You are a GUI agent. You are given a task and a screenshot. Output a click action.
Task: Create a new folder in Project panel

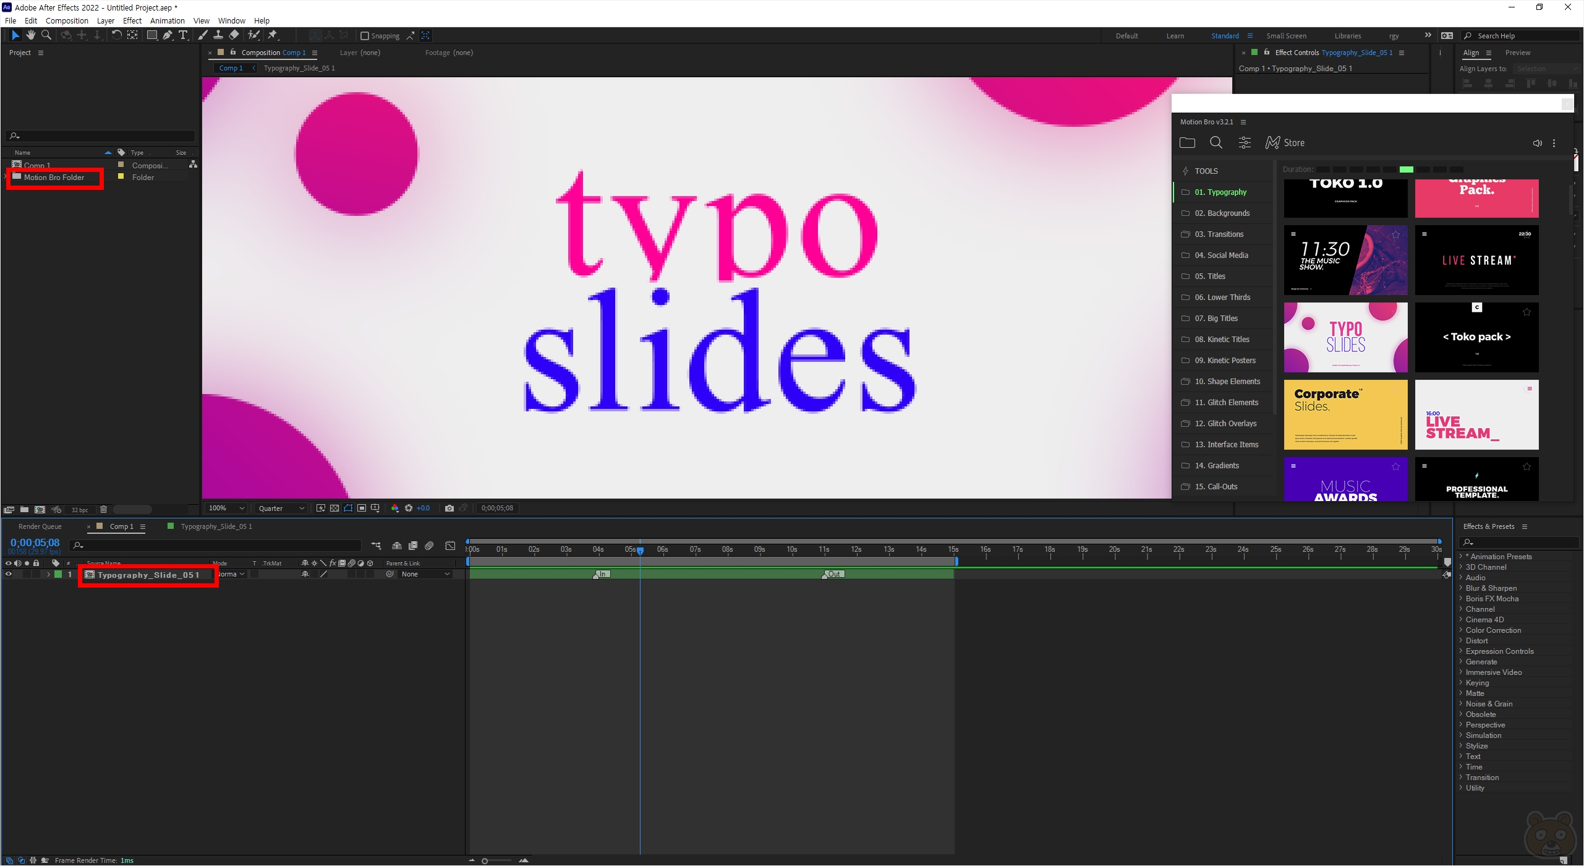click(24, 510)
